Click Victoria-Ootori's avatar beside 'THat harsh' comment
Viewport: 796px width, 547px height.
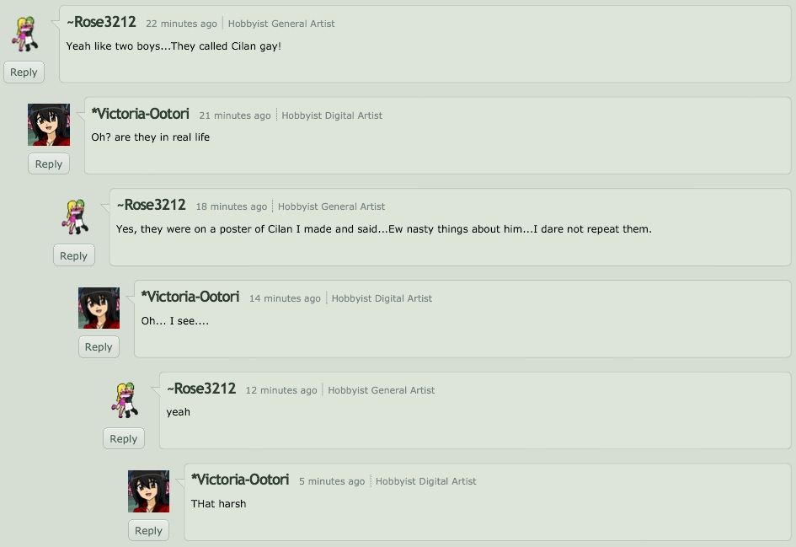[149, 491]
